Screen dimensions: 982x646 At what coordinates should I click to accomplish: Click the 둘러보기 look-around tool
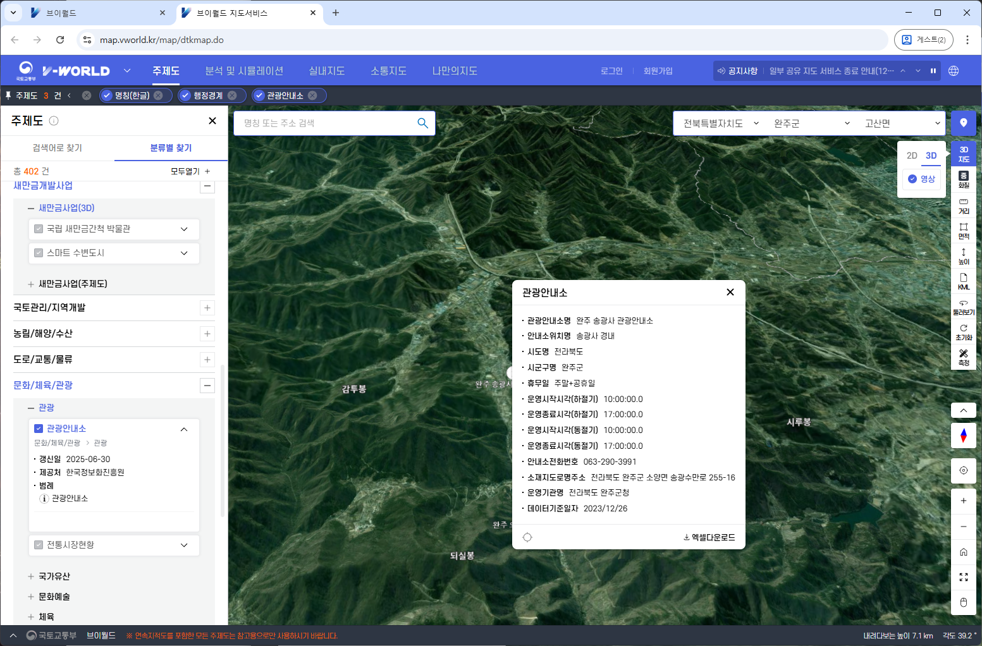(963, 307)
